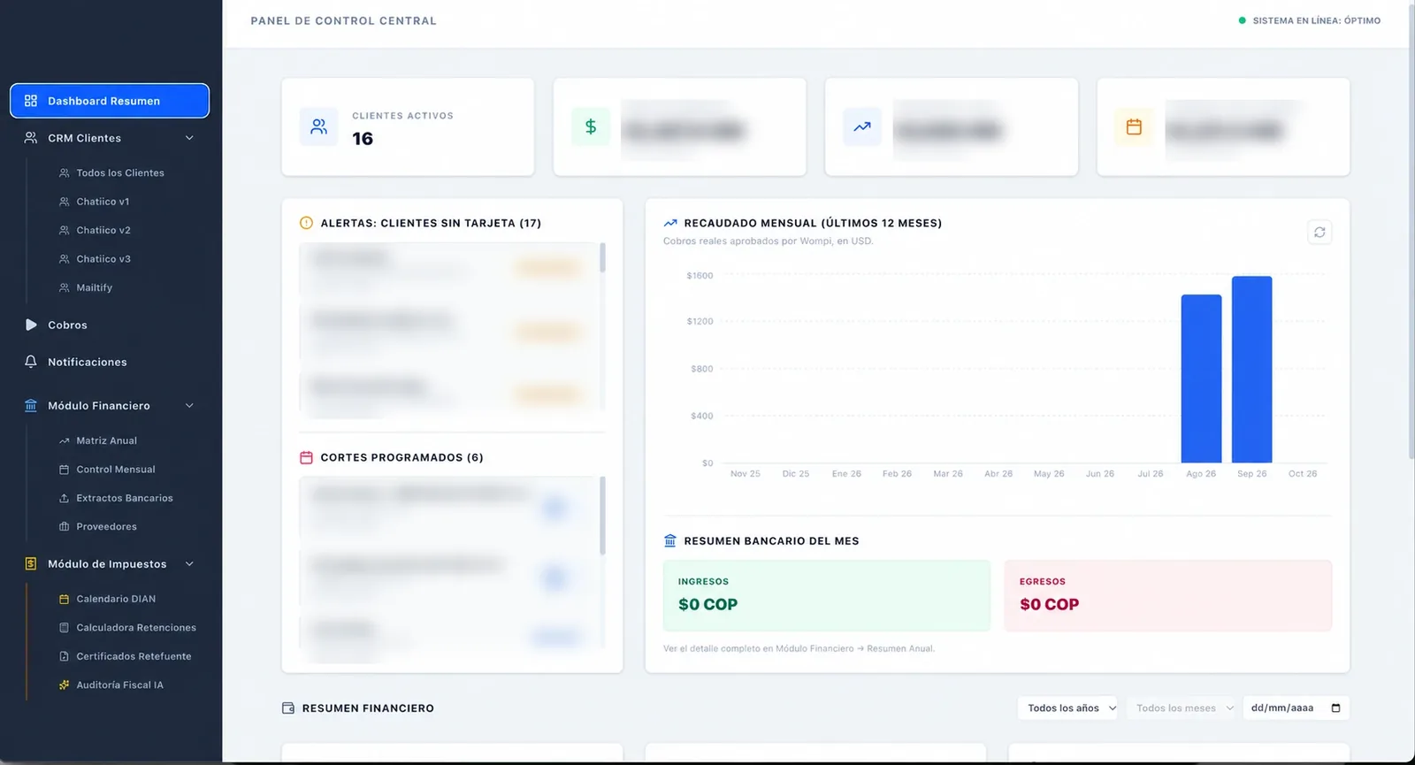Click the Todos los Clientes users icon

64,173
